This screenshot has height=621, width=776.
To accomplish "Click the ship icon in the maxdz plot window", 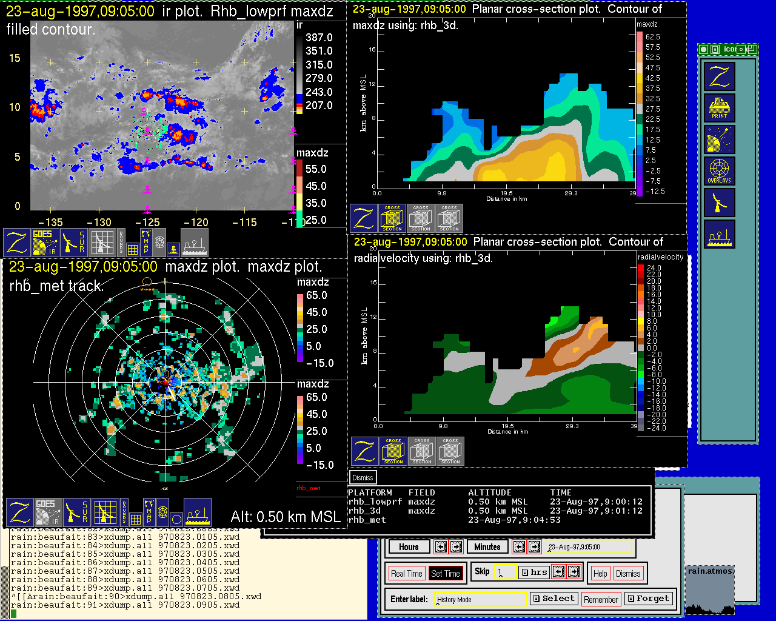I will 197,512.
